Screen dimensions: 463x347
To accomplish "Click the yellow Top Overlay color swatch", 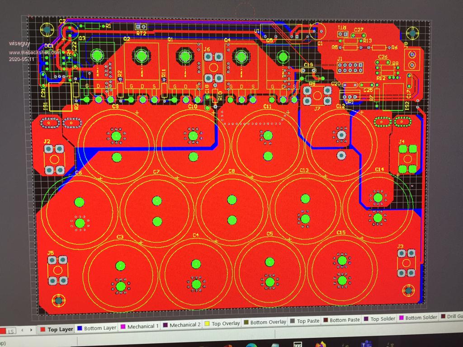I will (x=208, y=324).
